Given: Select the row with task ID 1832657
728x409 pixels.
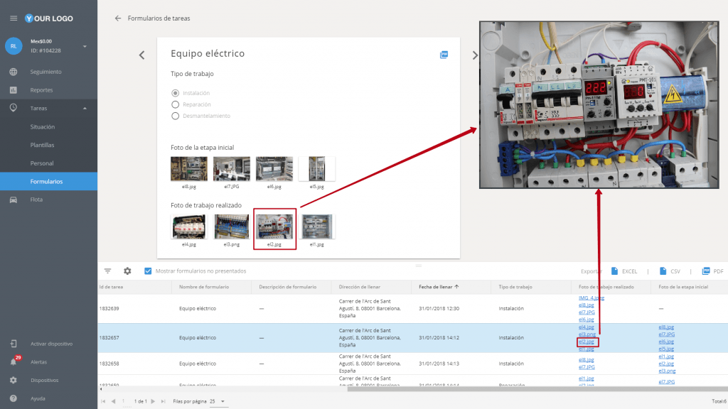Looking at the screenshot, I should tap(413, 337).
